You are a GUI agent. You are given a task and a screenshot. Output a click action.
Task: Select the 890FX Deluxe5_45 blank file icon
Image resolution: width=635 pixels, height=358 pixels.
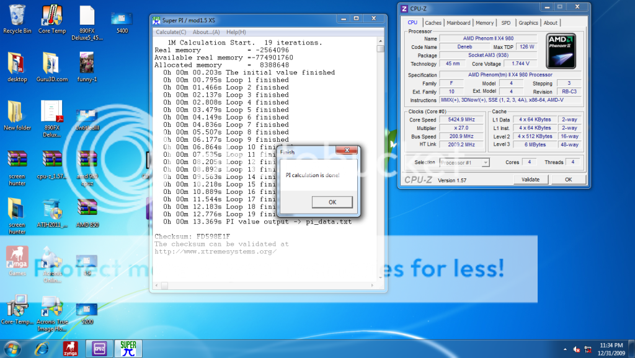87,22
